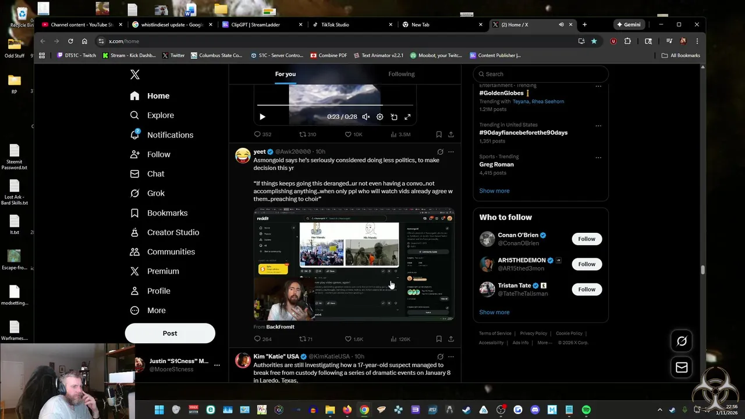Open Grok in the sidebar
Viewport: 745px width, 419px height.
point(148,193)
